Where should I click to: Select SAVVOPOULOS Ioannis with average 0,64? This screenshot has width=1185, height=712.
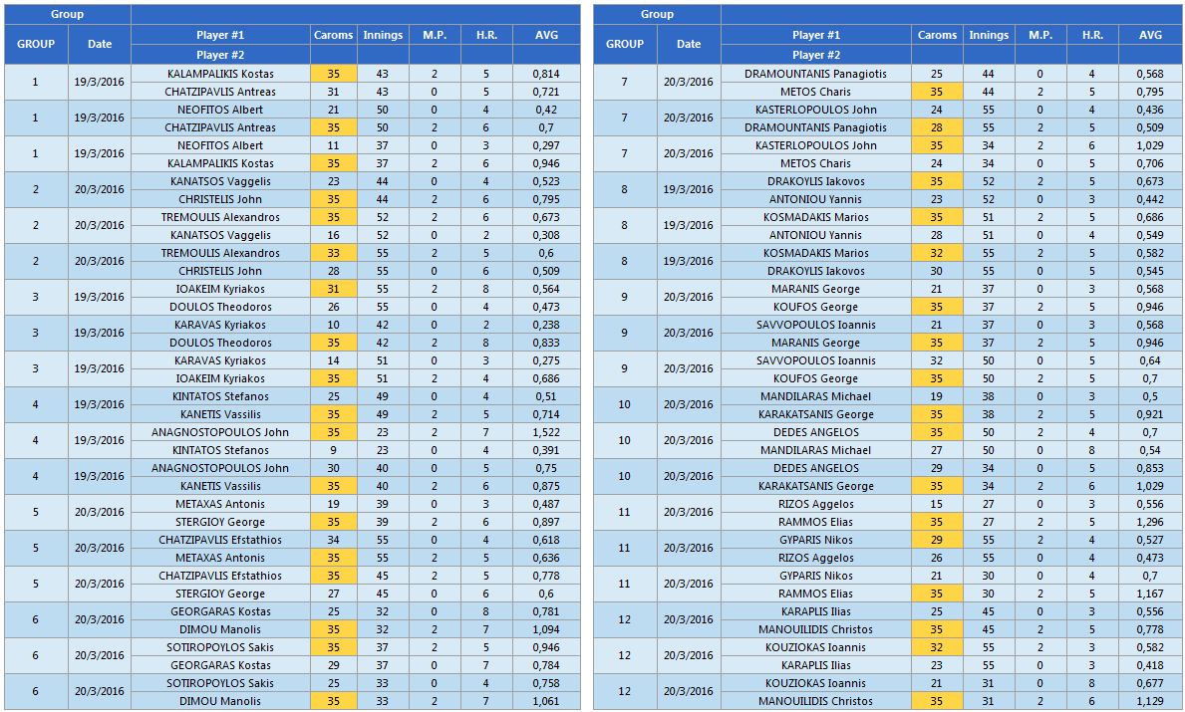815,360
